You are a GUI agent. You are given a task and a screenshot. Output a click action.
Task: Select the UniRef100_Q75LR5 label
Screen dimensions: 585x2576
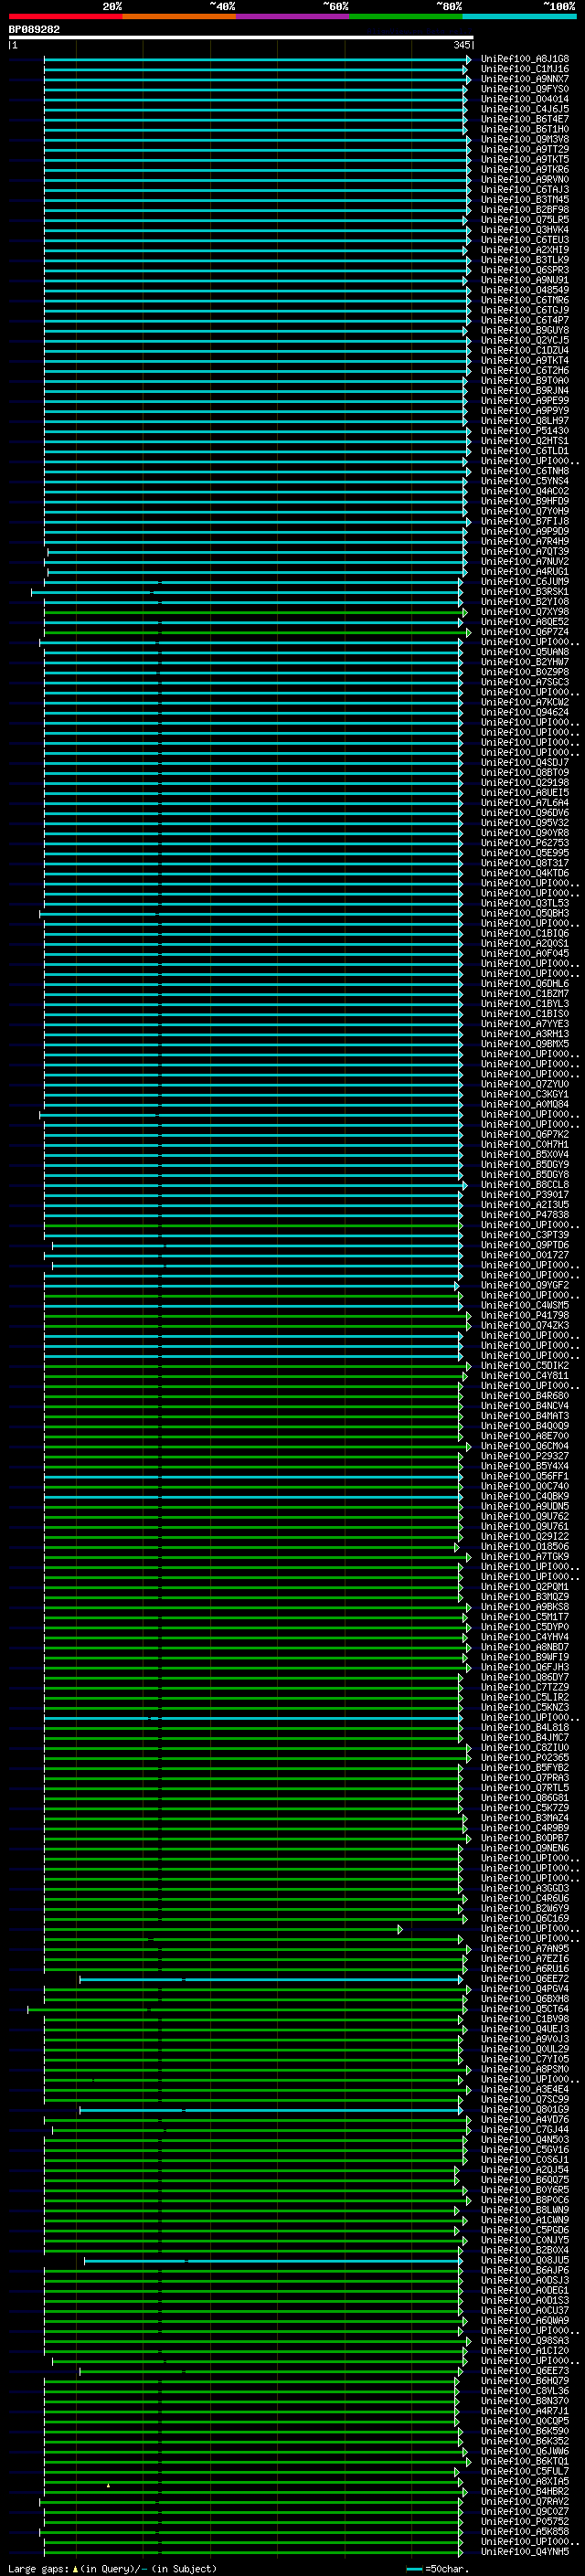pyautogui.click(x=525, y=220)
